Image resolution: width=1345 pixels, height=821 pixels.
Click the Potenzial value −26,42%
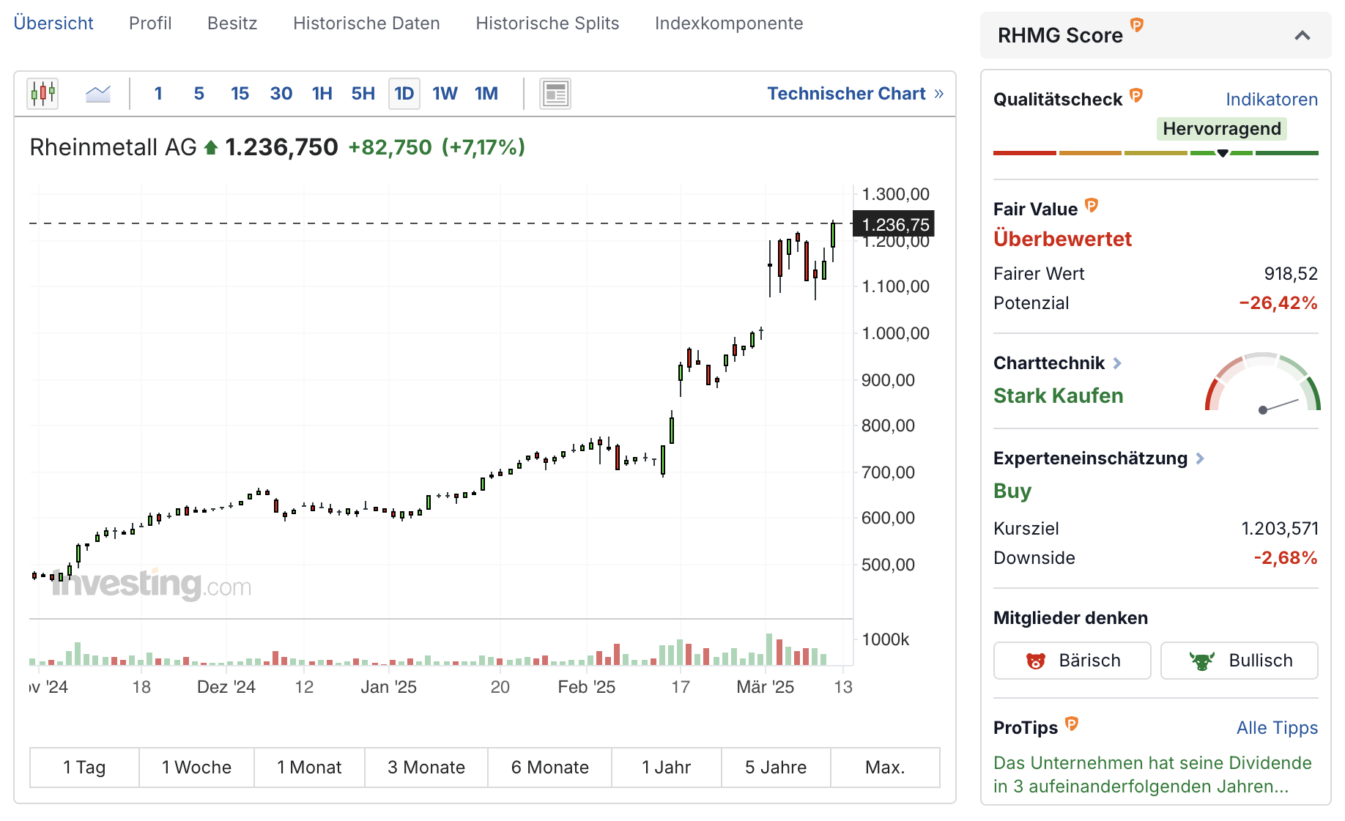click(1278, 303)
